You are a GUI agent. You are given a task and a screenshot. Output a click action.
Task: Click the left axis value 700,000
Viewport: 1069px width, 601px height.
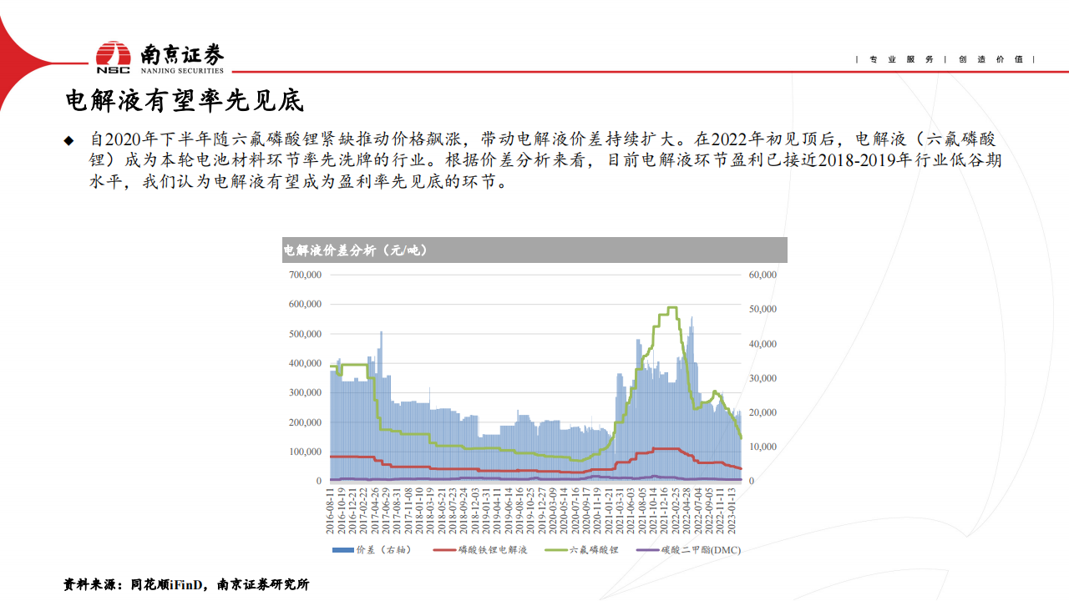[305, 275]
